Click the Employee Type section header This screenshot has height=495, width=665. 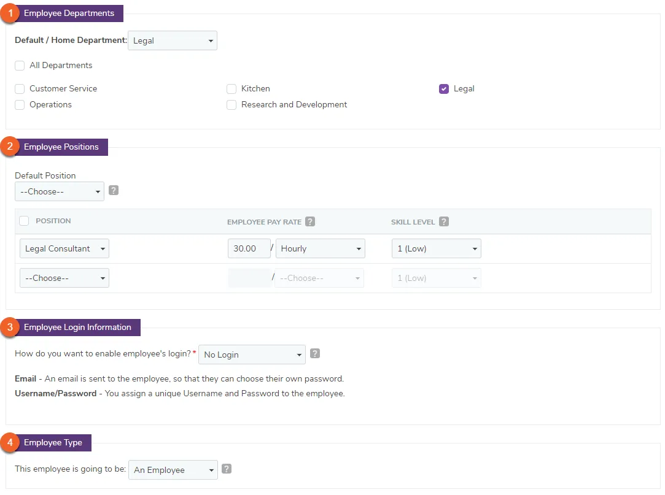coord(53,443)
